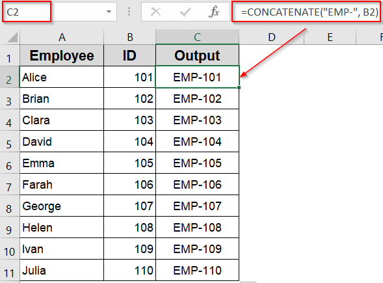The image size is (383, 283).
Task: Click the ID header cell
Action: tap(129, 55)
